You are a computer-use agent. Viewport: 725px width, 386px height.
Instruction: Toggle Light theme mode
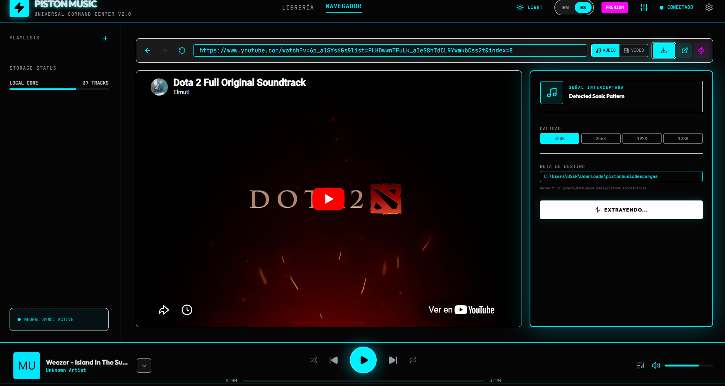(x=530, y=8)
